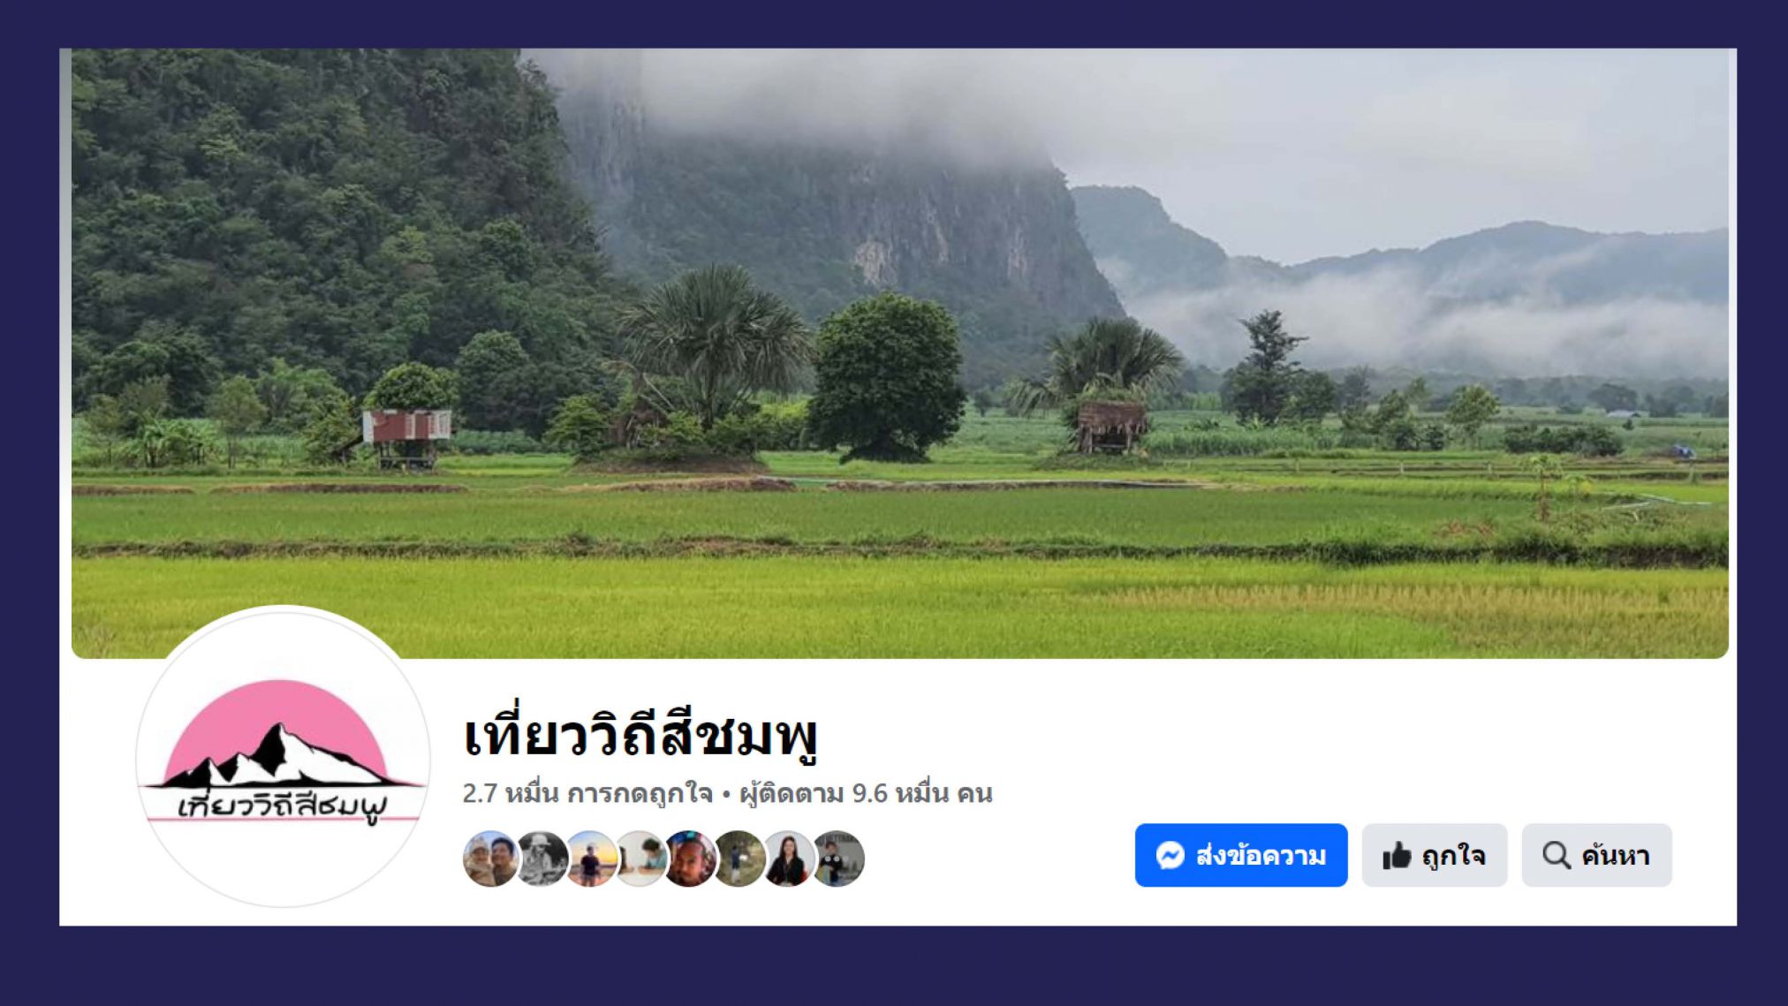The height and width of the screenshot is (1006, 1788).
Task: Click the magnifying glass icon on ค้นหา
Action: [x=1556, y=855]
